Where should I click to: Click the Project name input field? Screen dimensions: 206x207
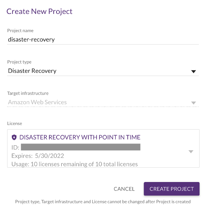click(x=103, y=40)
